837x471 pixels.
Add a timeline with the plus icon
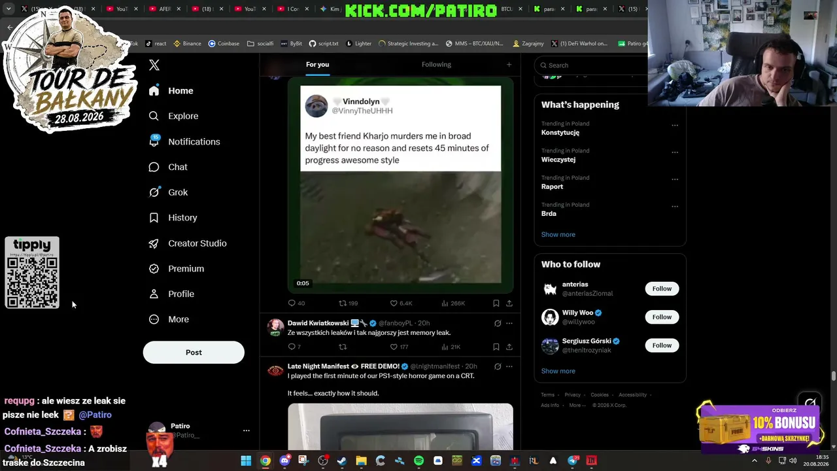(x=509, y=64)
